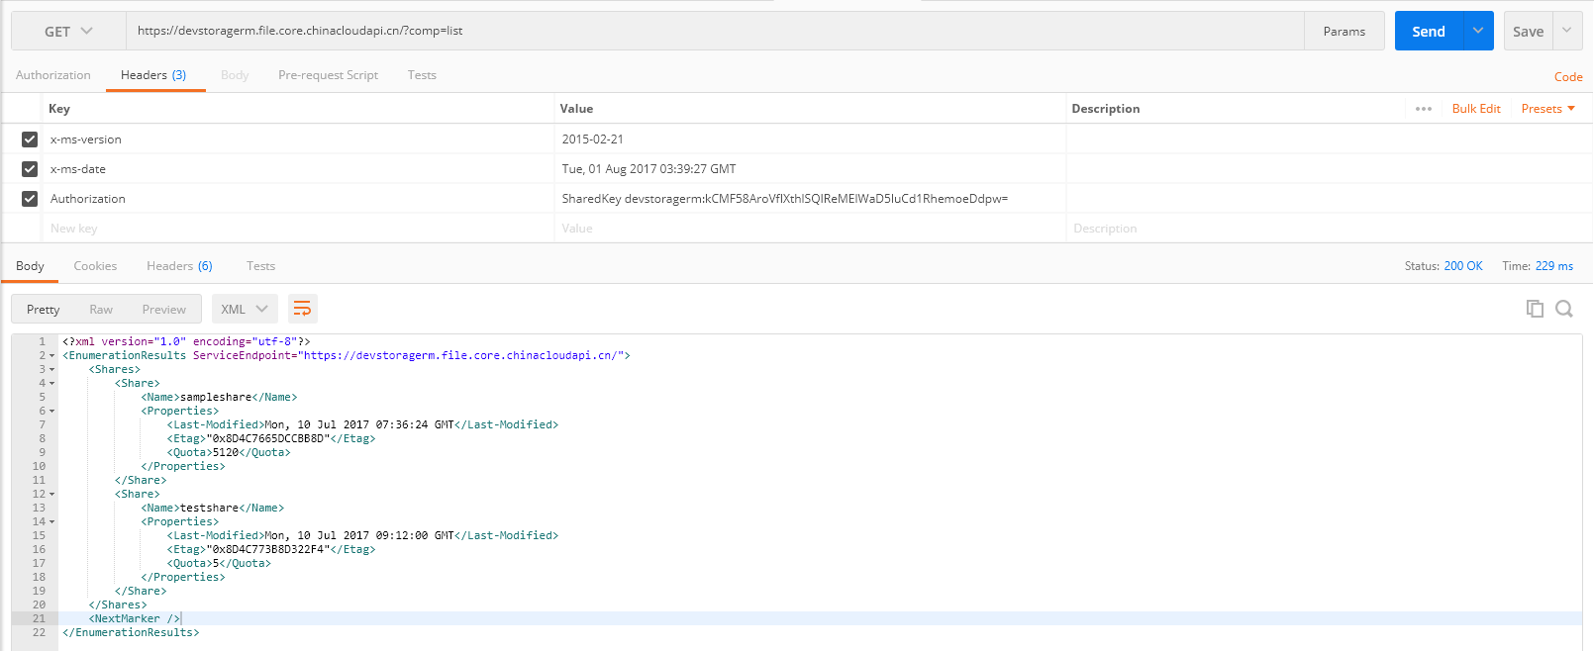
Task: Open the XML format dropdown
Action: coord(245,309)
